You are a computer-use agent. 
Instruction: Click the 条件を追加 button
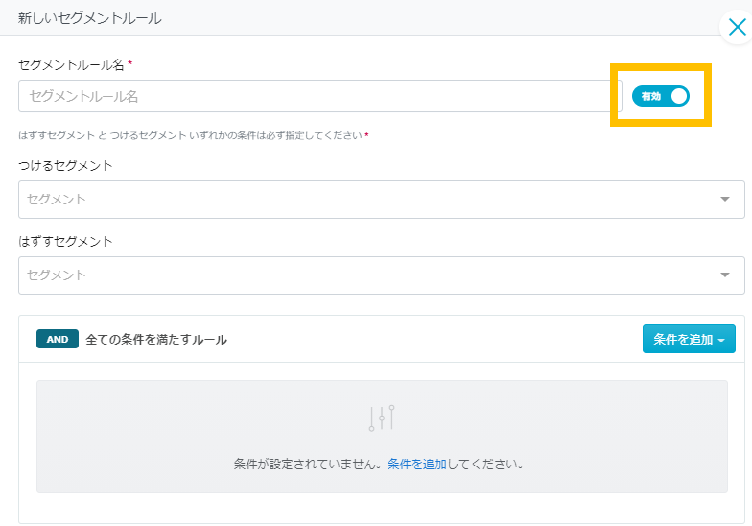[689, 339]
